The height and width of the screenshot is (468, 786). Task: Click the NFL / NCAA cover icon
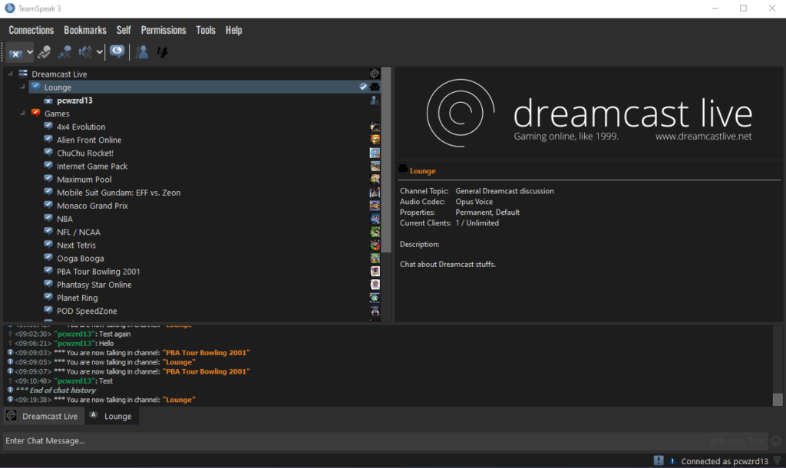375,232
